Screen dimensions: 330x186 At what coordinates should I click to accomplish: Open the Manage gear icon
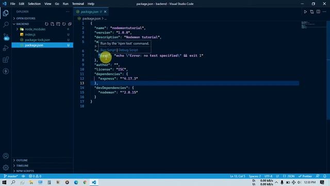pos(6,167)
